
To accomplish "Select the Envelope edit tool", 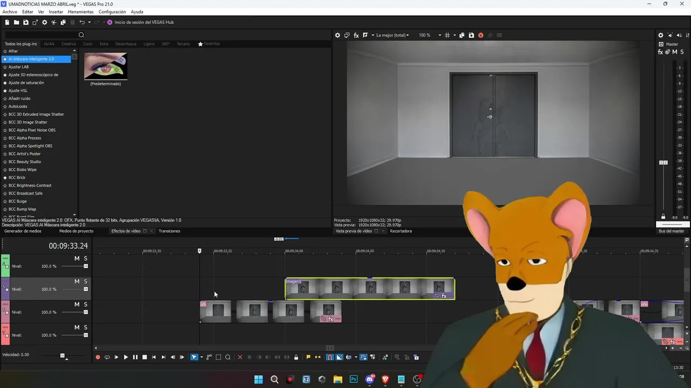I will click(209, 357).
